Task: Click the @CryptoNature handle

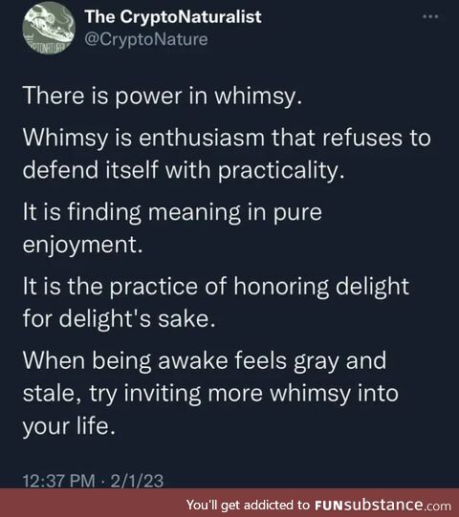Action: [146, 39]
